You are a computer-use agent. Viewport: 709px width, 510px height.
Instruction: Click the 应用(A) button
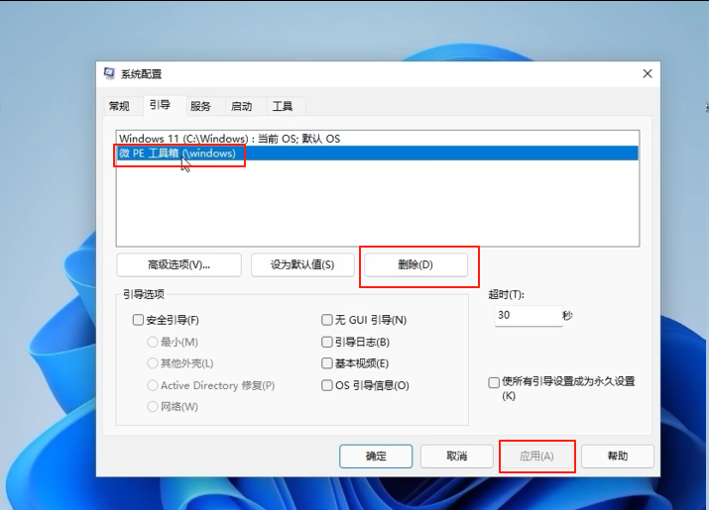pyautogui.click(x=536, y=457)
